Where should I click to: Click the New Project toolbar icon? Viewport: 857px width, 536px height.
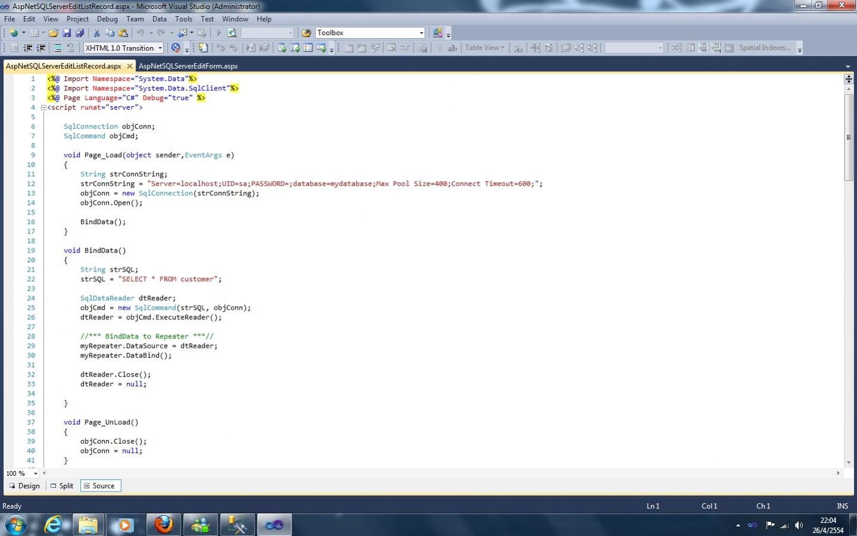click(x=13, y=33)
